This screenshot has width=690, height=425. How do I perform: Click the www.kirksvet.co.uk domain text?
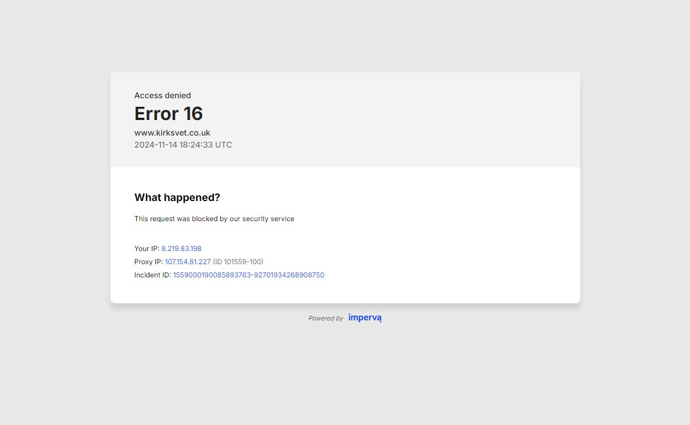[x=172, y=133]
